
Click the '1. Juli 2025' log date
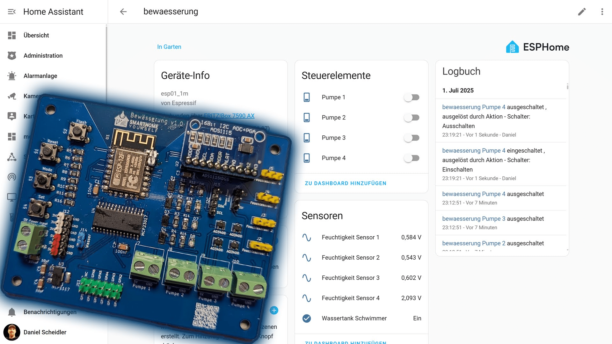458,90
